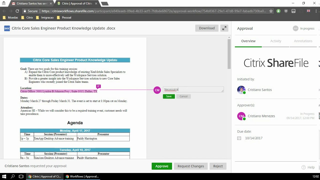Switch to the Annotations tab
Image resolution: width=320 pixels, height=180 pixels.
[303, 41]
